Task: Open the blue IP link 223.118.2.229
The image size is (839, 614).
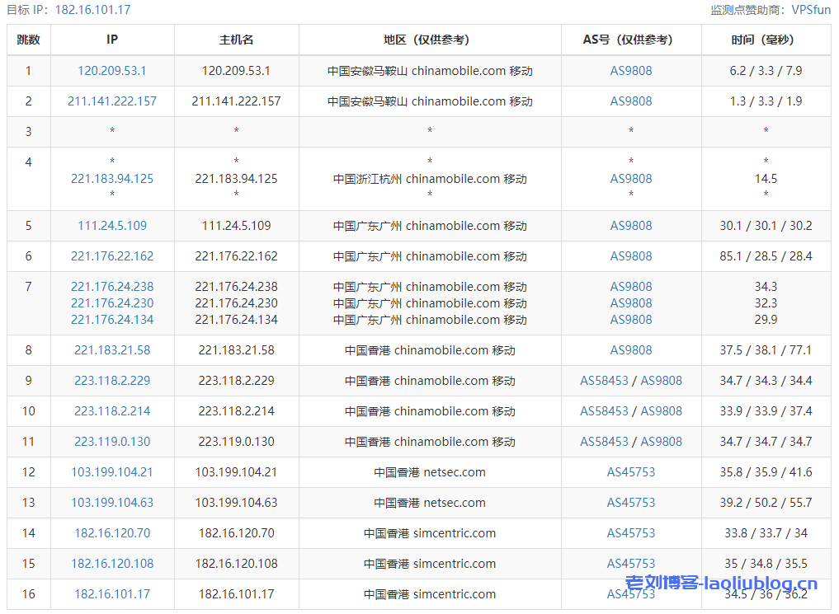Action: (112, 381)
